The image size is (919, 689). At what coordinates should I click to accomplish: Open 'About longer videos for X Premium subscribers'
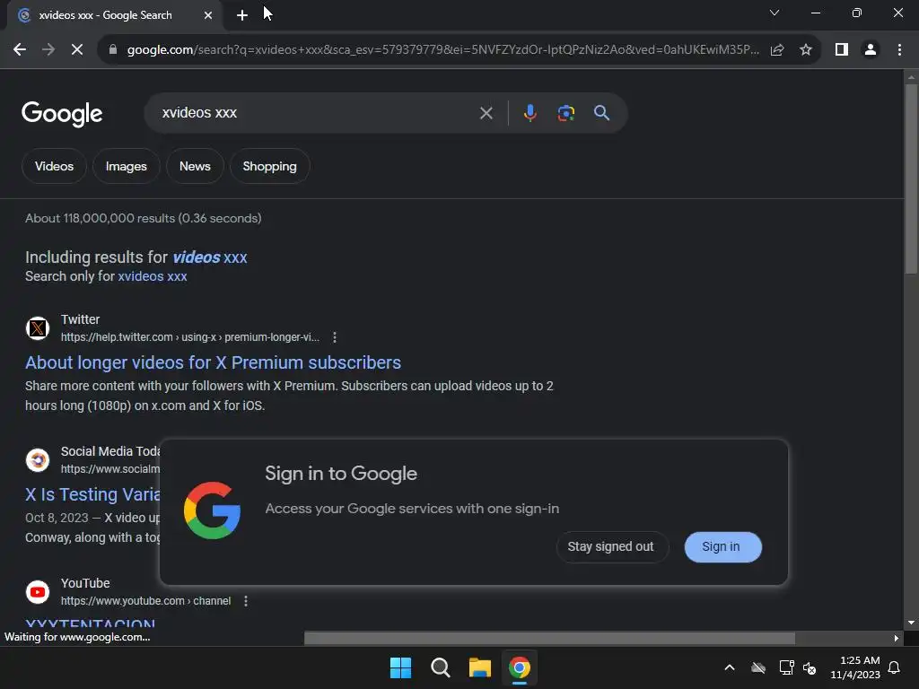pyautogui.click(x=213, y=362)
